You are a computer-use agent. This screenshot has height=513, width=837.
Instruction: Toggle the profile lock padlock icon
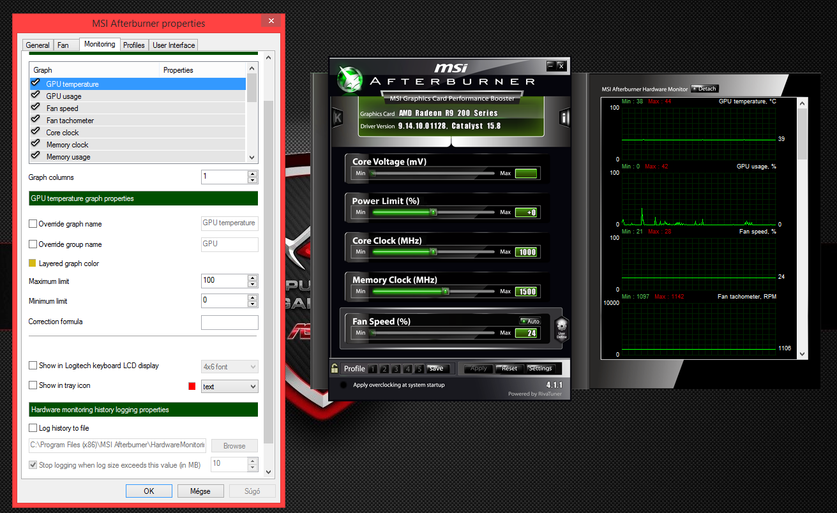tap(335, 368)
